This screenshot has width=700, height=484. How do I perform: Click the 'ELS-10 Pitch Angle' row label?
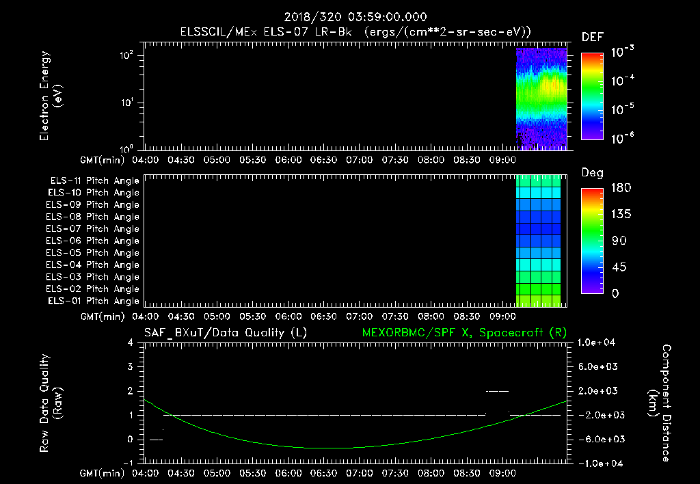94,193
